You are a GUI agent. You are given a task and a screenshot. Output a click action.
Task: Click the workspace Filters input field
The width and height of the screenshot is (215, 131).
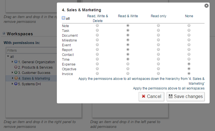click(31, 51)
